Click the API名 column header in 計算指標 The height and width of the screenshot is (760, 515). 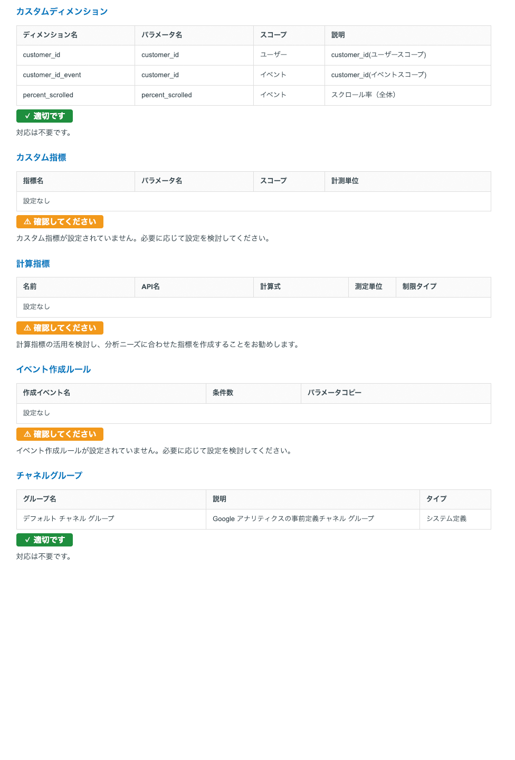[x=149, y=287]
